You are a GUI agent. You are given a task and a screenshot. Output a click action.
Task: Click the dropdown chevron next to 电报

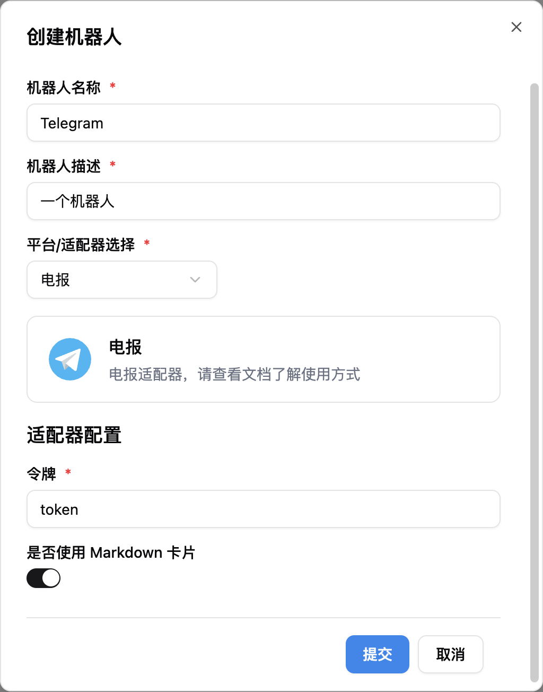click(x=195, y=280)
